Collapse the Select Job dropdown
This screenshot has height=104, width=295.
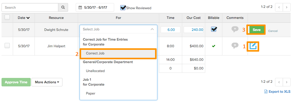tap(152, 29)
